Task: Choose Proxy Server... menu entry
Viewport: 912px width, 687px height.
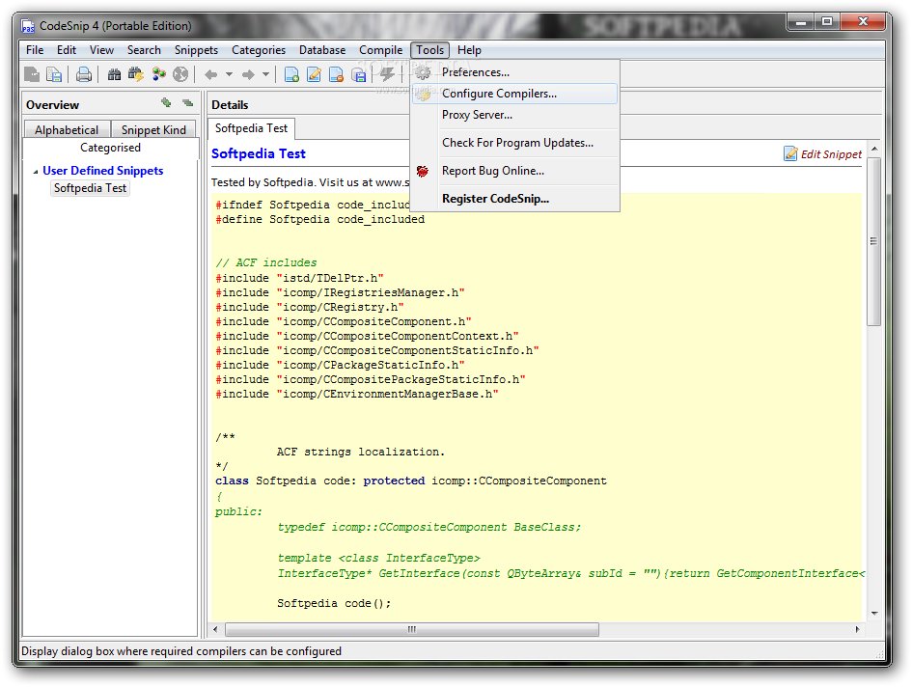Action: [x=514, y=115]
